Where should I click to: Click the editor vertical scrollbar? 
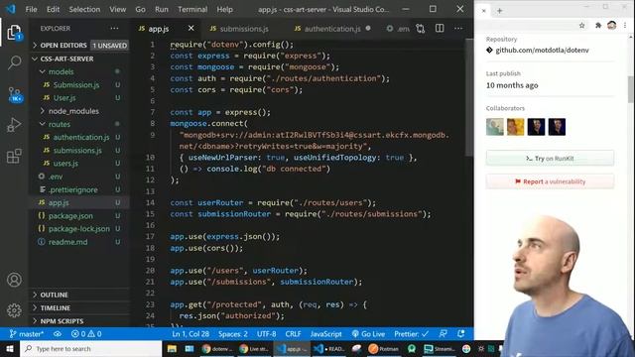(x=469, y=97)
